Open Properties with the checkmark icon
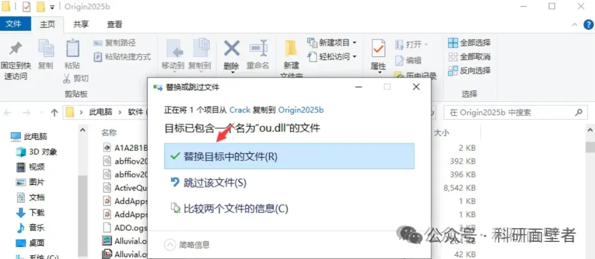The width and height of the screenshot is (595, 259). point(378,48)
